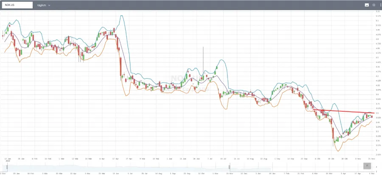Viewport: 382px width, 175px height.
Task: Click the "12. Jan" date axis label
Action: [x=8, y=154]
